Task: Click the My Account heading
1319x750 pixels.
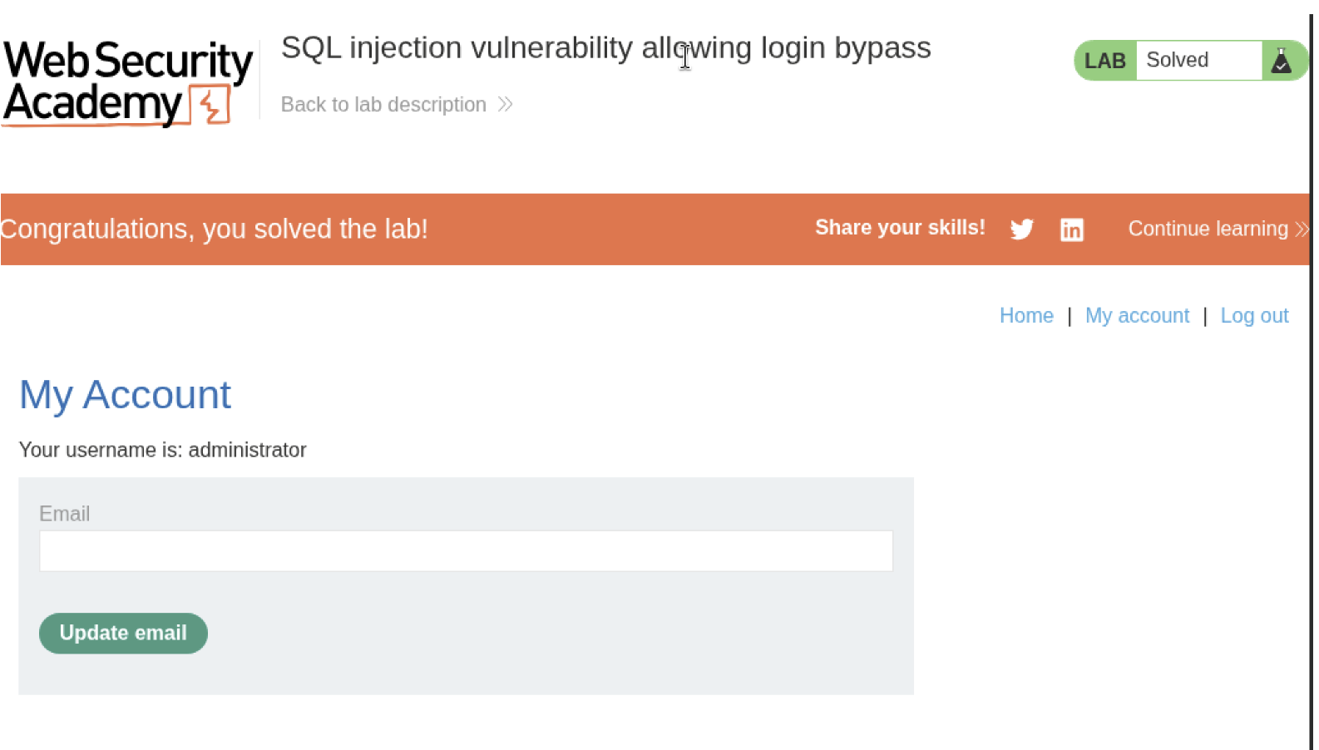Action: [x=125, y=395]
